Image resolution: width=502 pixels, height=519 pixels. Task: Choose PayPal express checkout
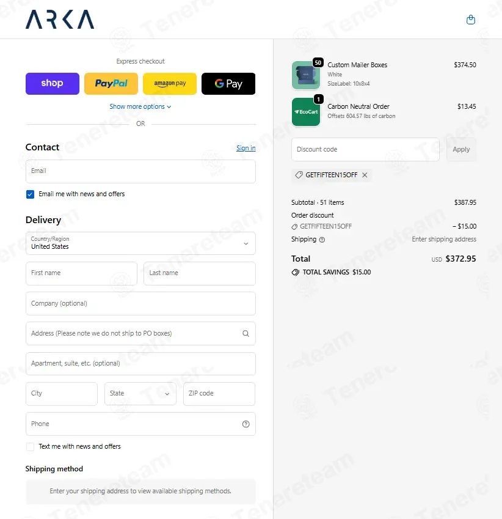coord(111,83)
